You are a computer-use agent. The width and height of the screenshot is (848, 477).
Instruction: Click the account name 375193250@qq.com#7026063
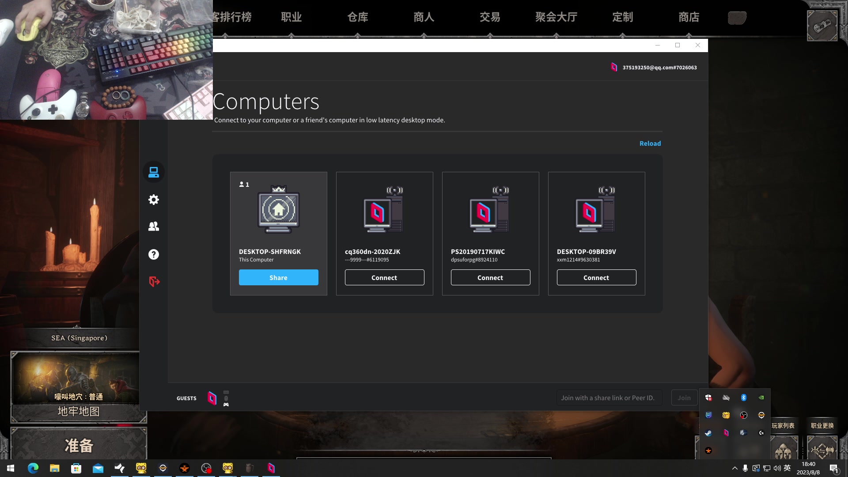click(659, 68)
